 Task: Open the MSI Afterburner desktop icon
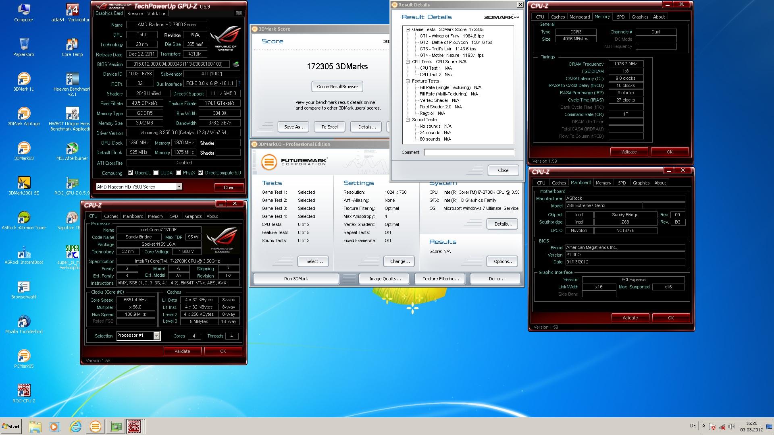(x=72, y=151)
